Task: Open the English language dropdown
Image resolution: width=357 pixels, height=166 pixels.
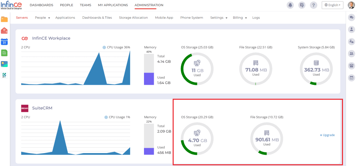Action: click(332, 5)
